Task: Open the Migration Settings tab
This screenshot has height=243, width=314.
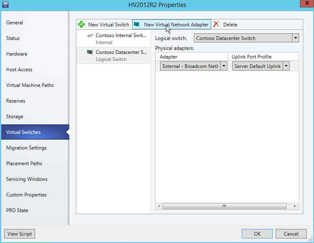Action: pos(35,148)
